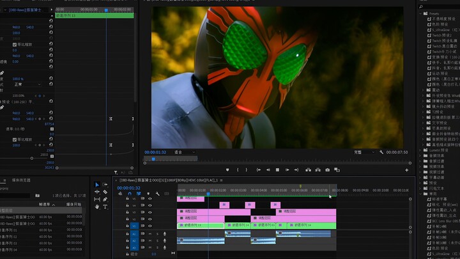
Task: Toggle V2 track output eye
Action: [150, 219]
